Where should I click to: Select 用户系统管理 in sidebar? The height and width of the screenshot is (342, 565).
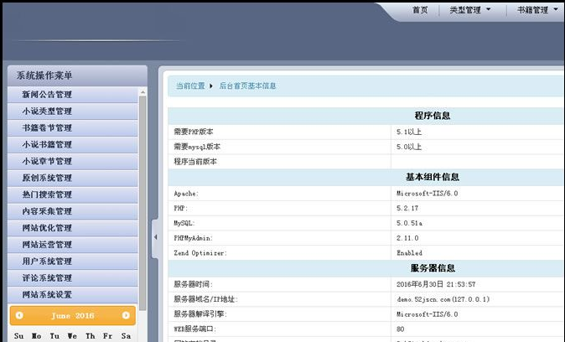tap(47, 262)
